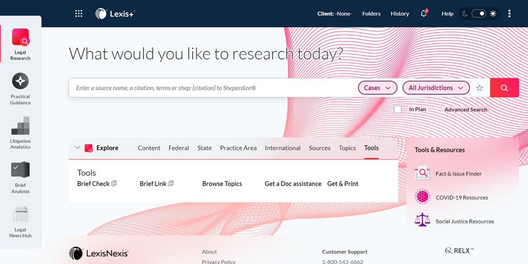The height and width of the screenshot is (264, 528).
Task: Open the Cases content type dropdown
Action: tap(377, 88)
